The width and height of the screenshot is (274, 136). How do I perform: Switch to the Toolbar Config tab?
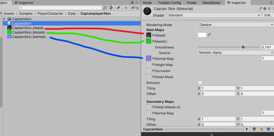point(169,2)
